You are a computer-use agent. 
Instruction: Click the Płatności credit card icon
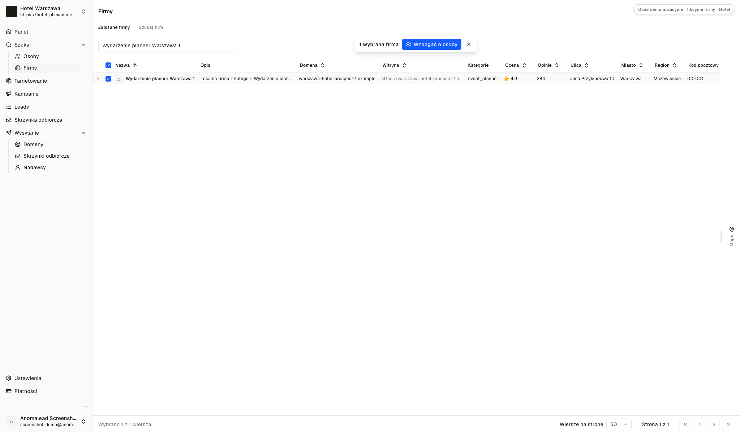[9, 391]
